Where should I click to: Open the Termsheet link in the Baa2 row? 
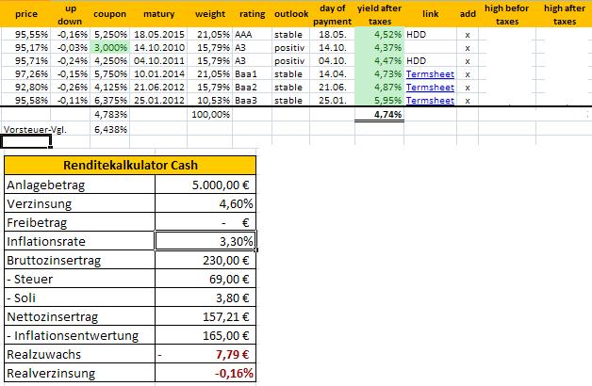[424, 86]
